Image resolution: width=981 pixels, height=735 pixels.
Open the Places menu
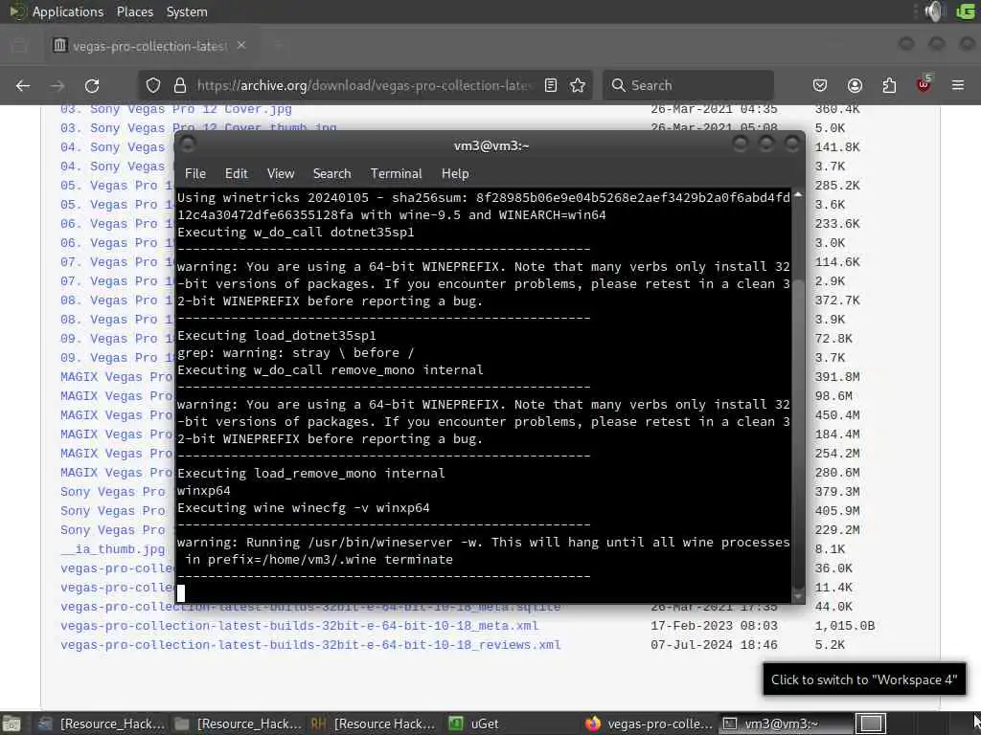point(134,11)
